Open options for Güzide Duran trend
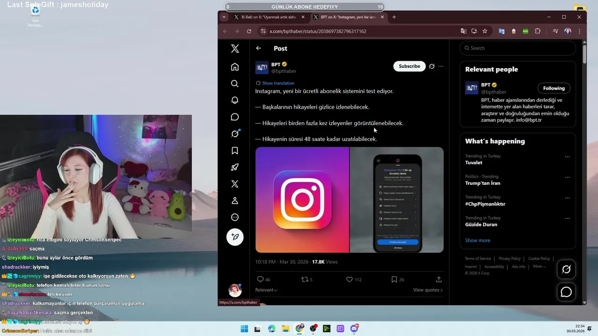The image size is (598, 336). pyautogui.click(x=567, y=218)
